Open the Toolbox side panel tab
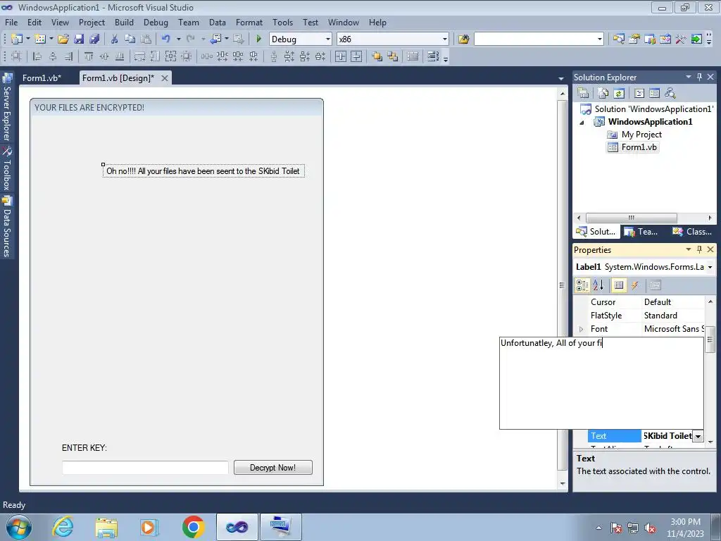The image size is (721, 541). (x=7, y=168)
